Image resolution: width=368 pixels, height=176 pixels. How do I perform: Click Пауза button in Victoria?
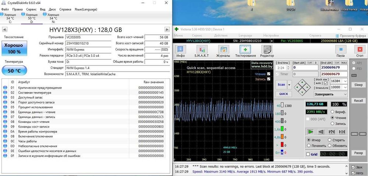(340, 51)
